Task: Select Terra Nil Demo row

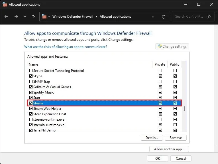Action: (104, 130)
